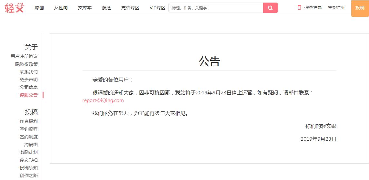Open the VIP专区 page

click(x=157, y=8)
